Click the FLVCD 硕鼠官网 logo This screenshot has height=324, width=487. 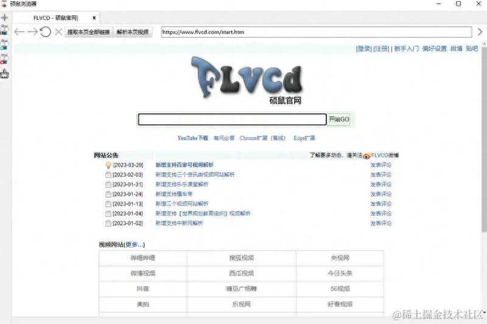pos(247,81)
